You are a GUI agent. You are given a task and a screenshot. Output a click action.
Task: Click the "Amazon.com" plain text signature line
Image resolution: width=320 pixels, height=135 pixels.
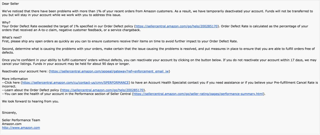12,124
